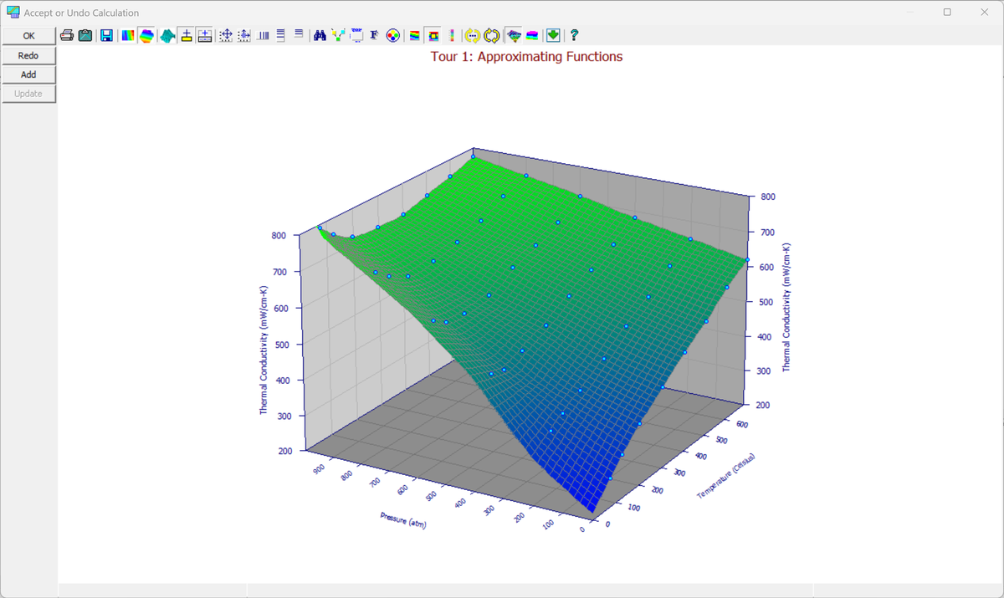Click the yellow circular arrows with dots icon

tap(473, 35)
